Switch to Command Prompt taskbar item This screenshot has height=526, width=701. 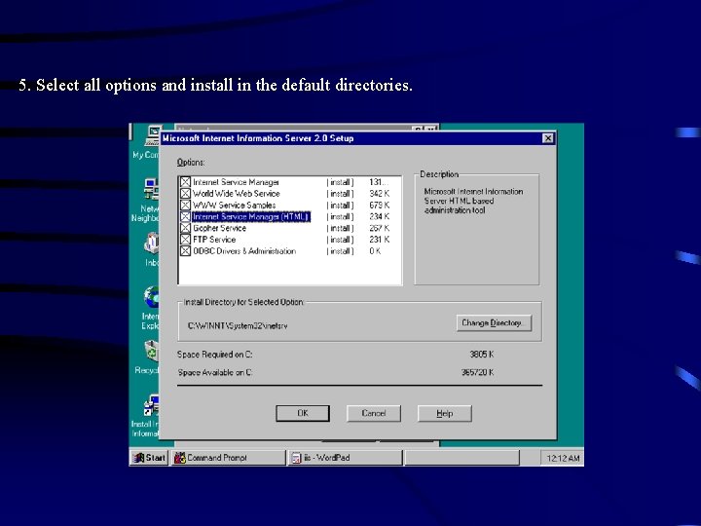click(229, 458)
